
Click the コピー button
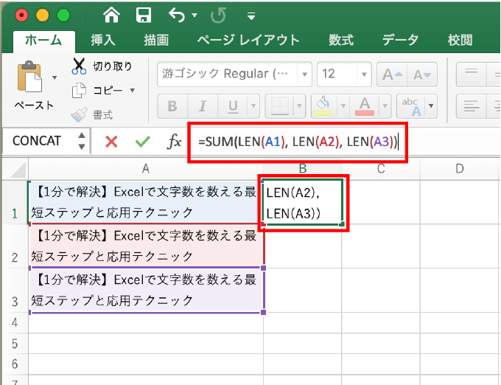97,91
